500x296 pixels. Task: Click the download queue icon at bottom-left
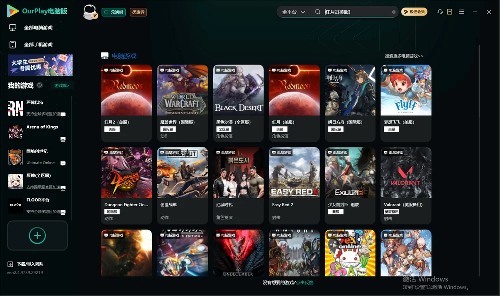pyautogui.click(x=10, y=264)
